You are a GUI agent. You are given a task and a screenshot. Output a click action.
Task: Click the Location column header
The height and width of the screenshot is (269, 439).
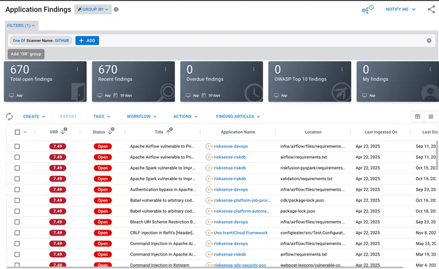(313, 132)
